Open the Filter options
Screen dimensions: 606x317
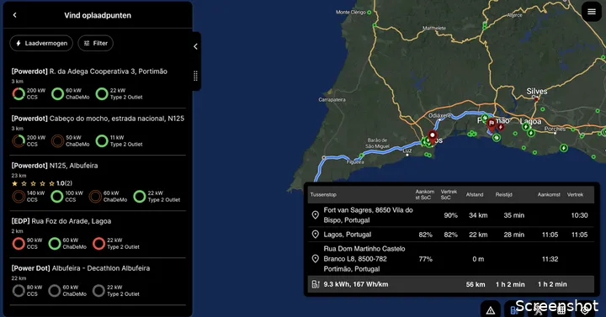tap(95, 43)
